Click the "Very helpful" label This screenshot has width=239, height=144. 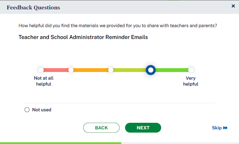191,81
